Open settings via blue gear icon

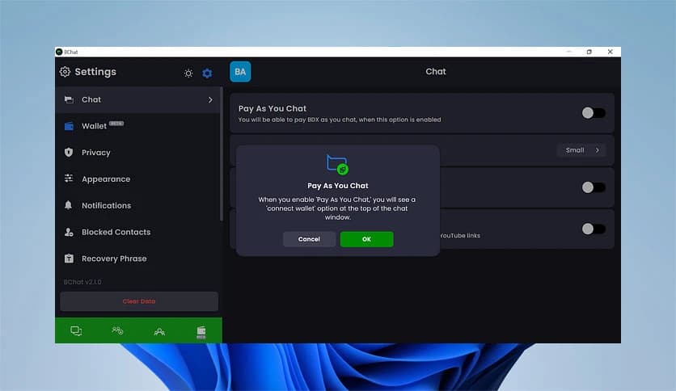coord(207,74)
